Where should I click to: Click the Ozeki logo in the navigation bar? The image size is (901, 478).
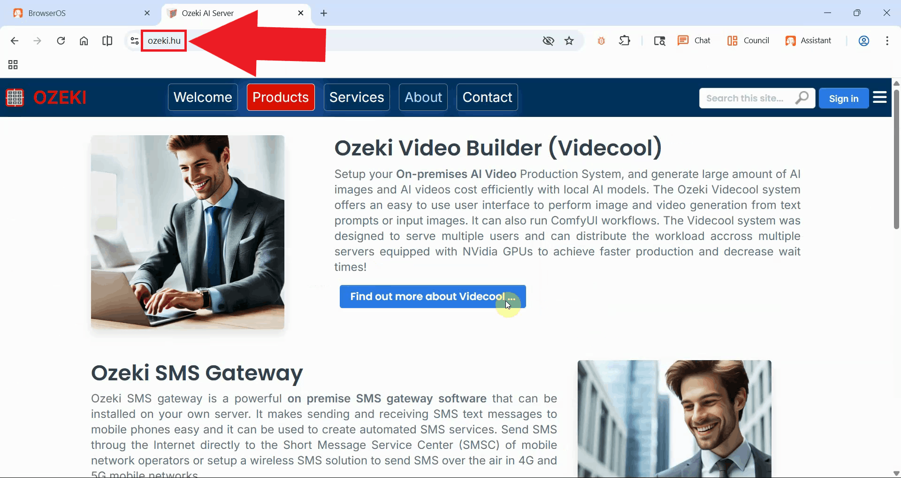[x=45, y=97]
